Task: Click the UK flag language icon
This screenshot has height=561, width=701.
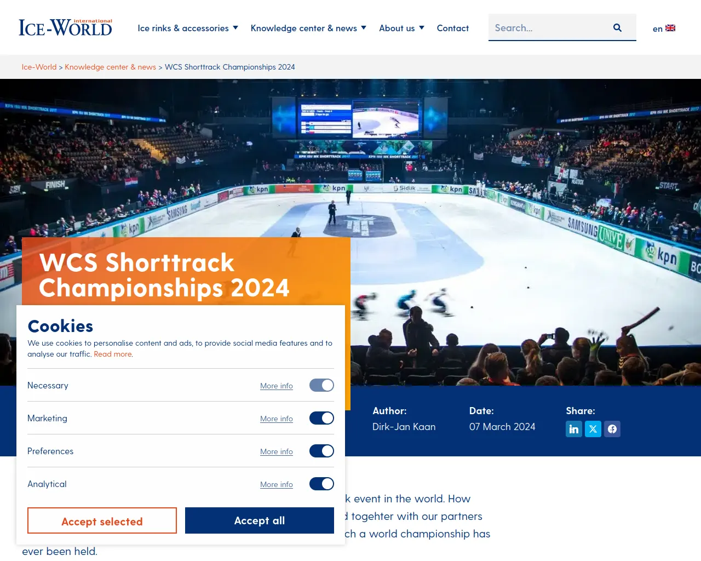Action: [x=670, y=28]
